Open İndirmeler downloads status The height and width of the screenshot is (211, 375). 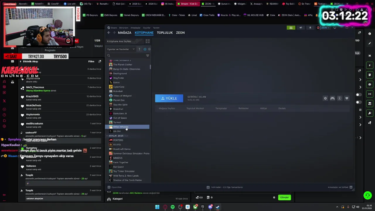(225, 187)
